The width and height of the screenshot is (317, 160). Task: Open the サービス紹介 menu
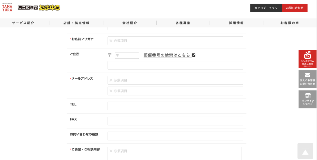pos(23,23)
